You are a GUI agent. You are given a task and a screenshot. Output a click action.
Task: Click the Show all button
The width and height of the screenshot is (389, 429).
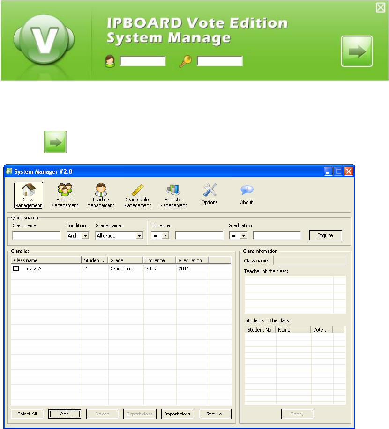point(215,414)
